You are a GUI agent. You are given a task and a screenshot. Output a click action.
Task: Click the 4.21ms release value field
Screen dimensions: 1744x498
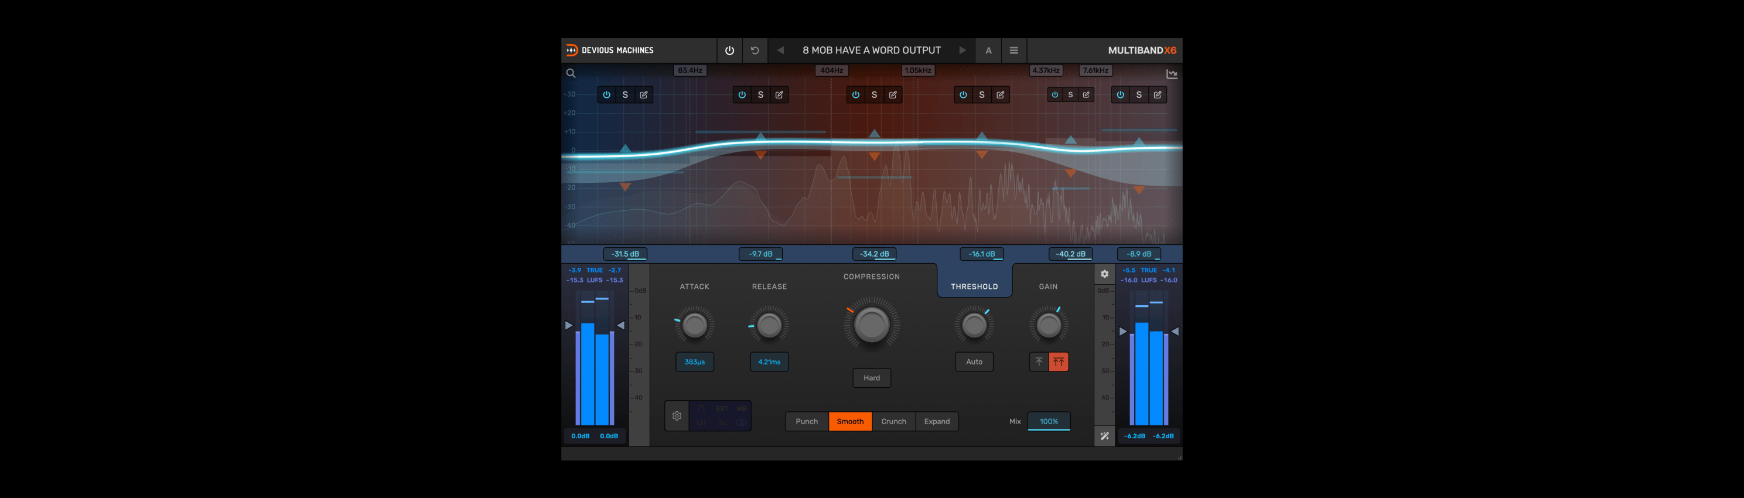pos(769,362)
